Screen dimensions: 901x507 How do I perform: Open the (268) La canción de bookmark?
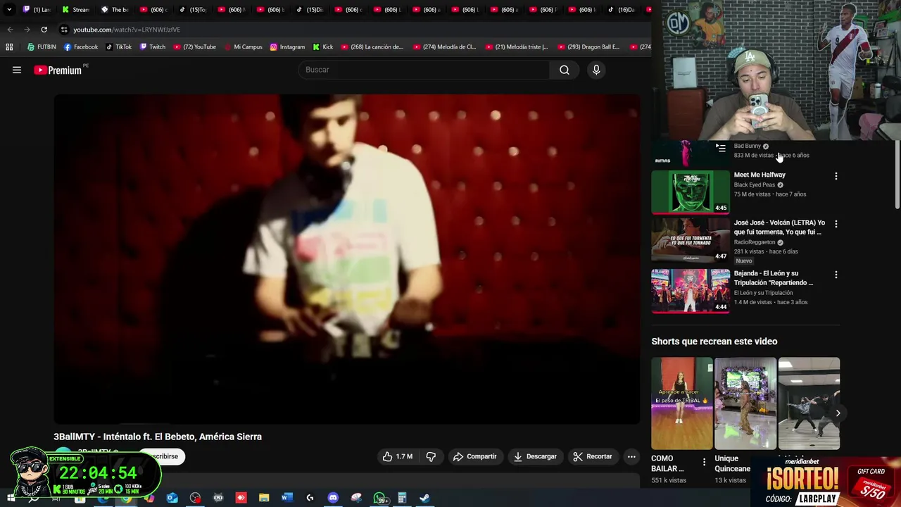(372, 47)
